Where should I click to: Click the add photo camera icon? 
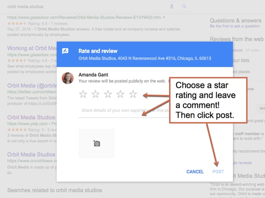pos(97,143)
